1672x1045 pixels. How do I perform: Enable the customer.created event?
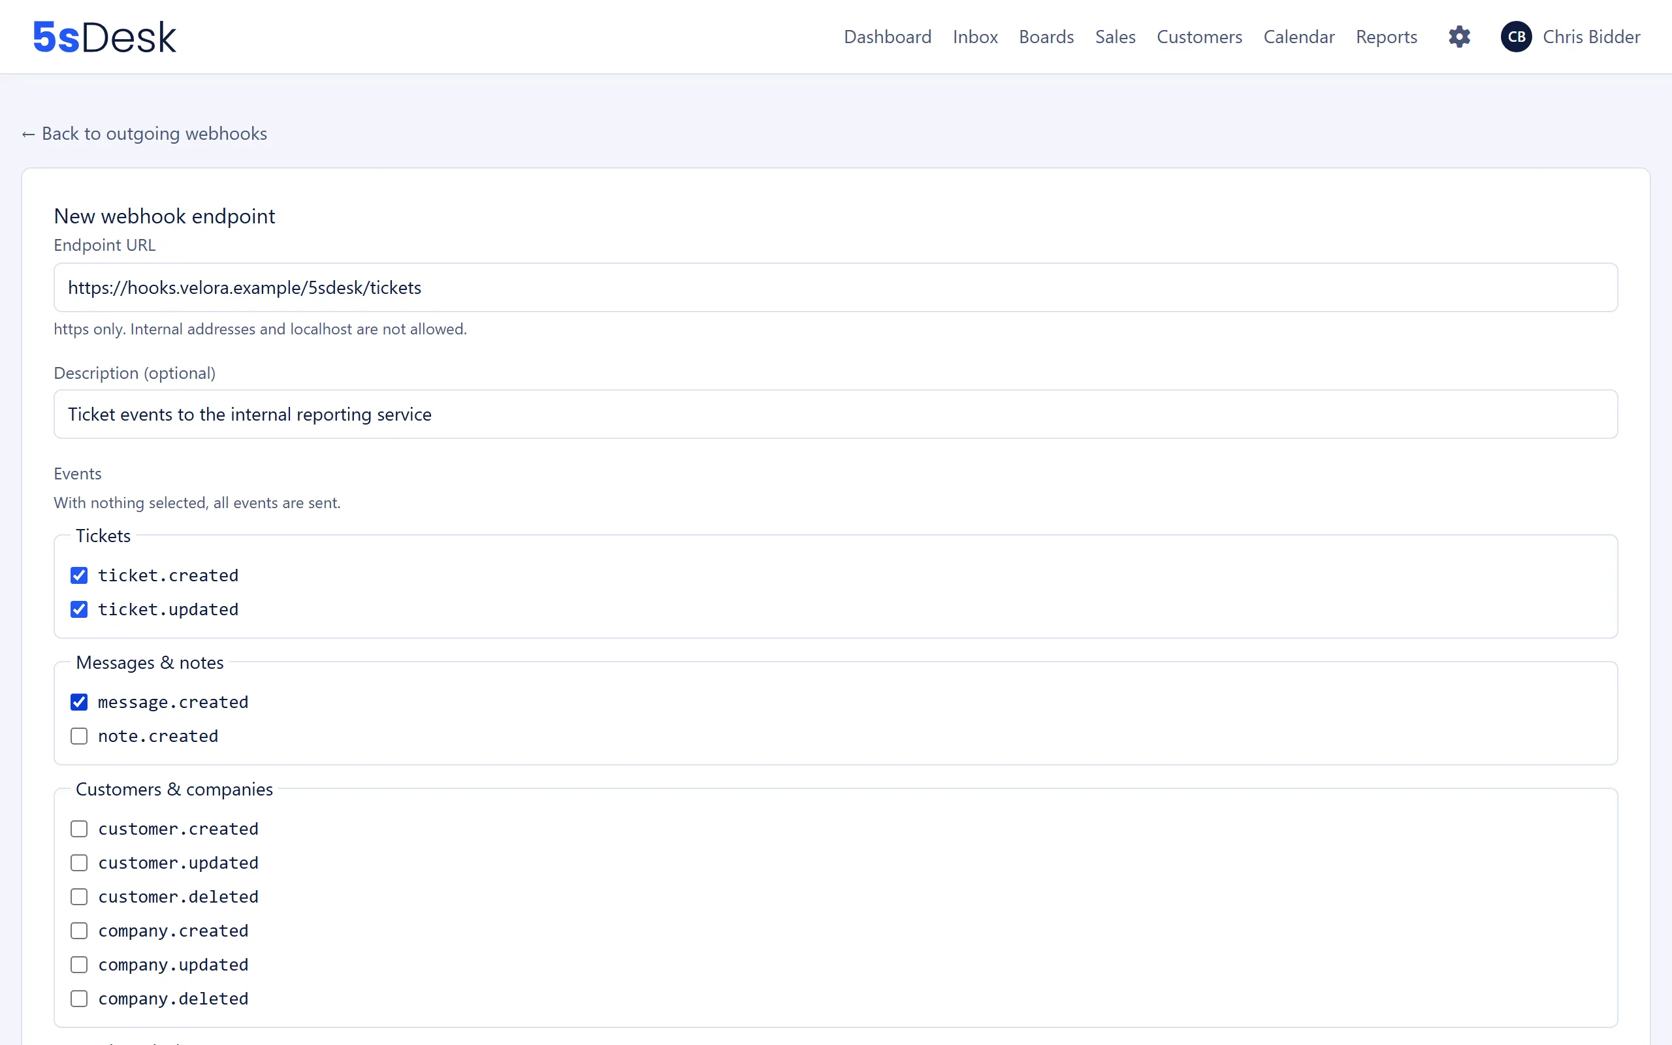tap(79, 828)
